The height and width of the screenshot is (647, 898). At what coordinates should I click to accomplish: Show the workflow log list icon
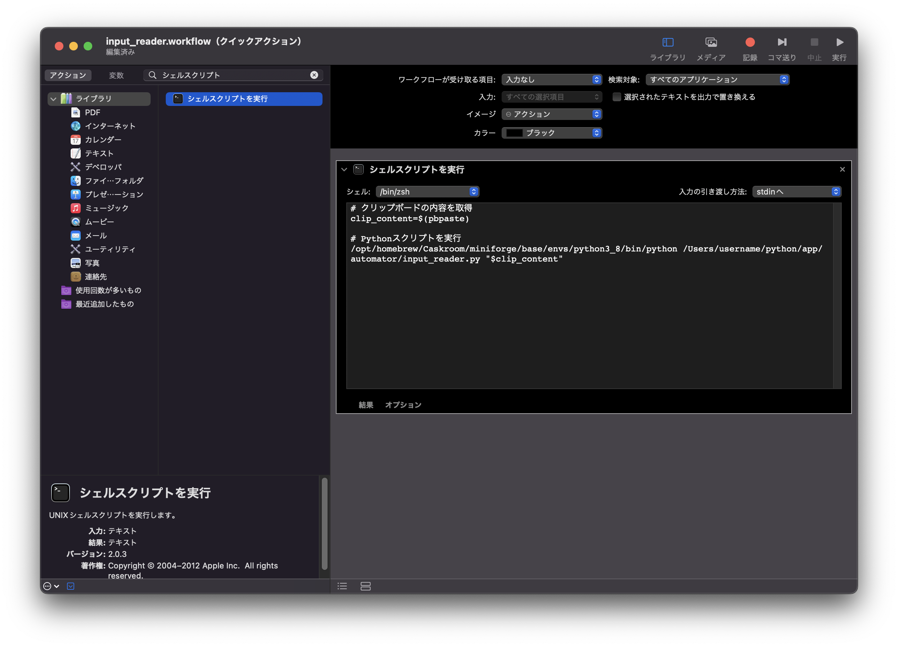pos(342,586)
